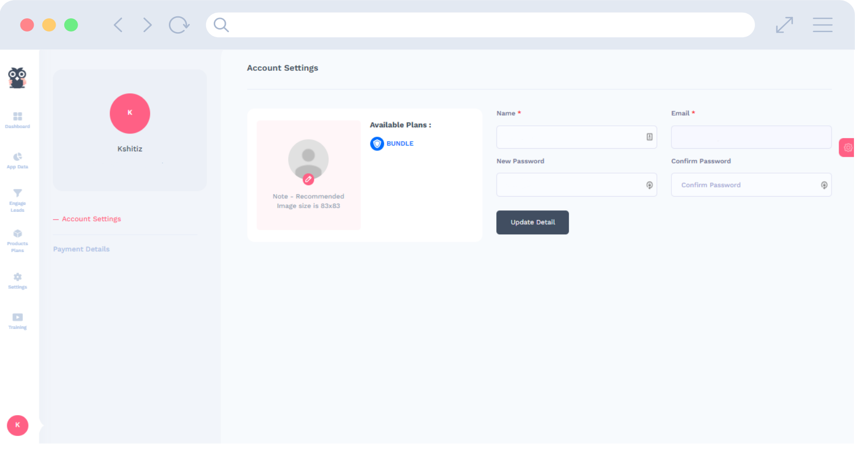Switch to Payment Details tab
The height and width of the screenshot is (464, 855).
[x=82, y=249]
